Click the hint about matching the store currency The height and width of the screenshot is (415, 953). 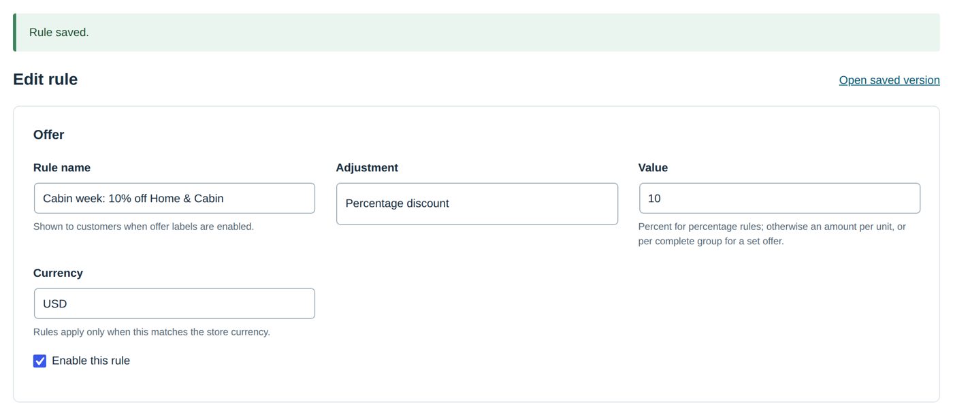(152, 332)
